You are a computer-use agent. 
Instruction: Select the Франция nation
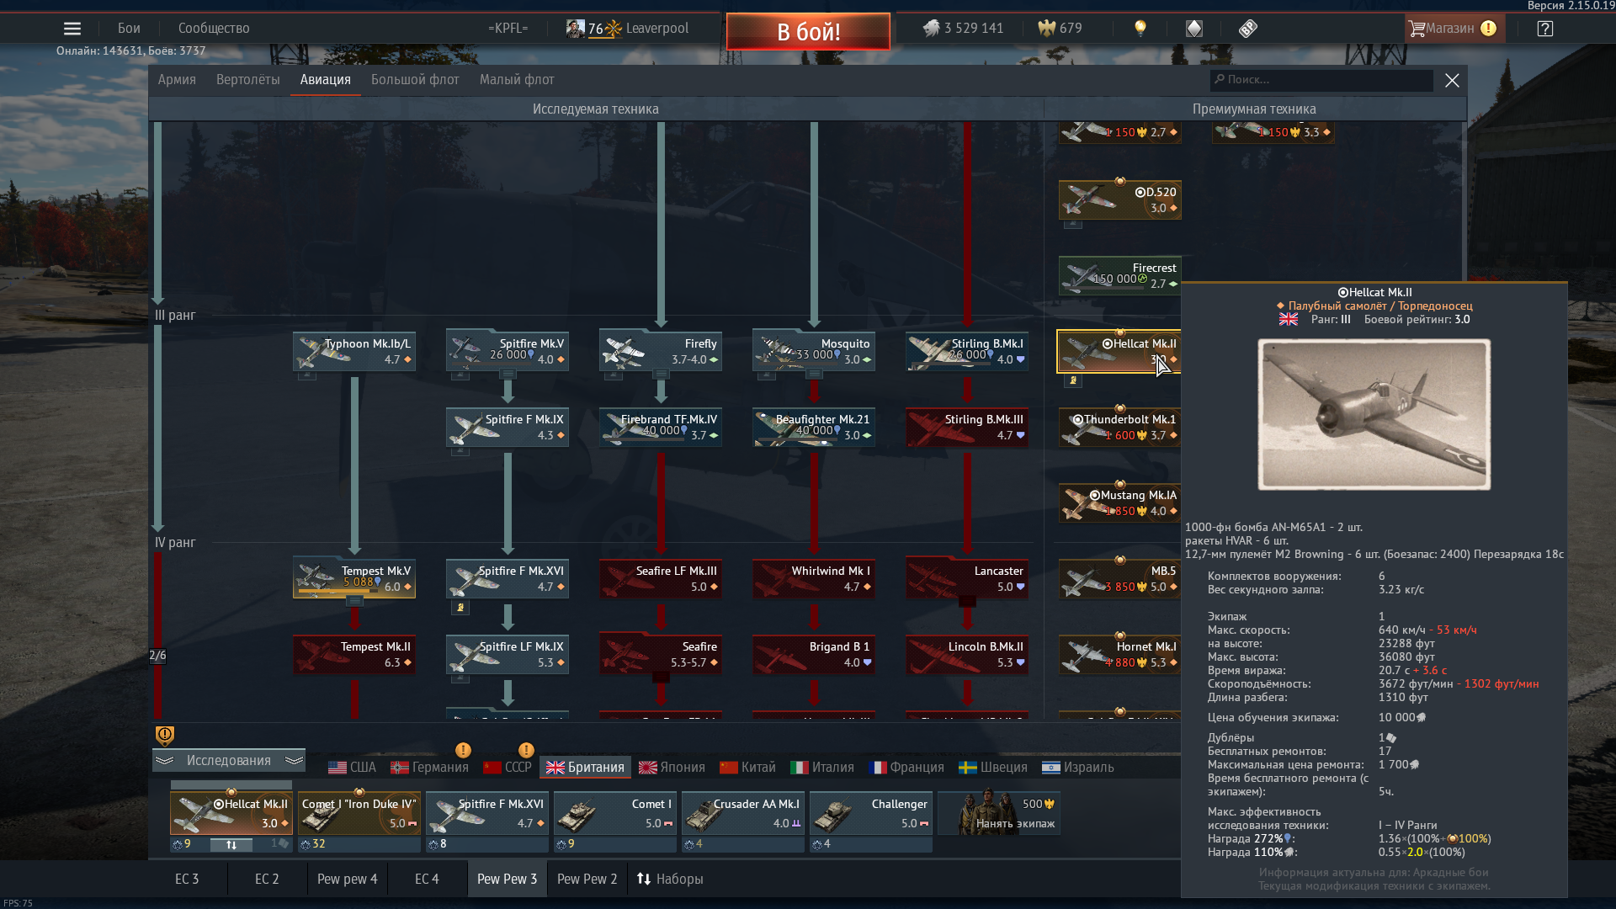(x=906, y=767)
